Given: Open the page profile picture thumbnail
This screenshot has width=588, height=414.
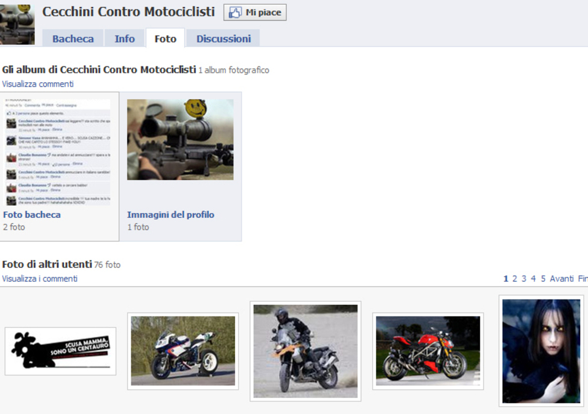Looking at the screenshot, I should [x=17, y=23].
